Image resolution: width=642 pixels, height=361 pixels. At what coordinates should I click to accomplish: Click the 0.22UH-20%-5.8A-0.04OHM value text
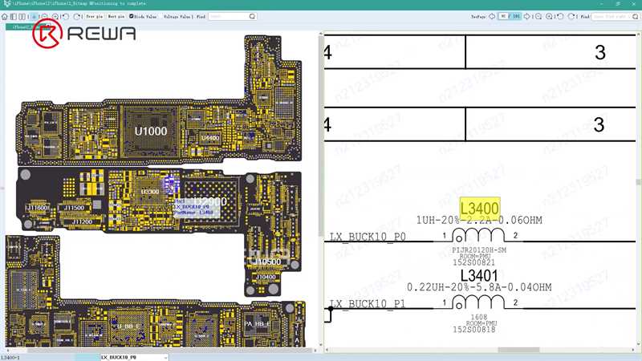[479, 287]
